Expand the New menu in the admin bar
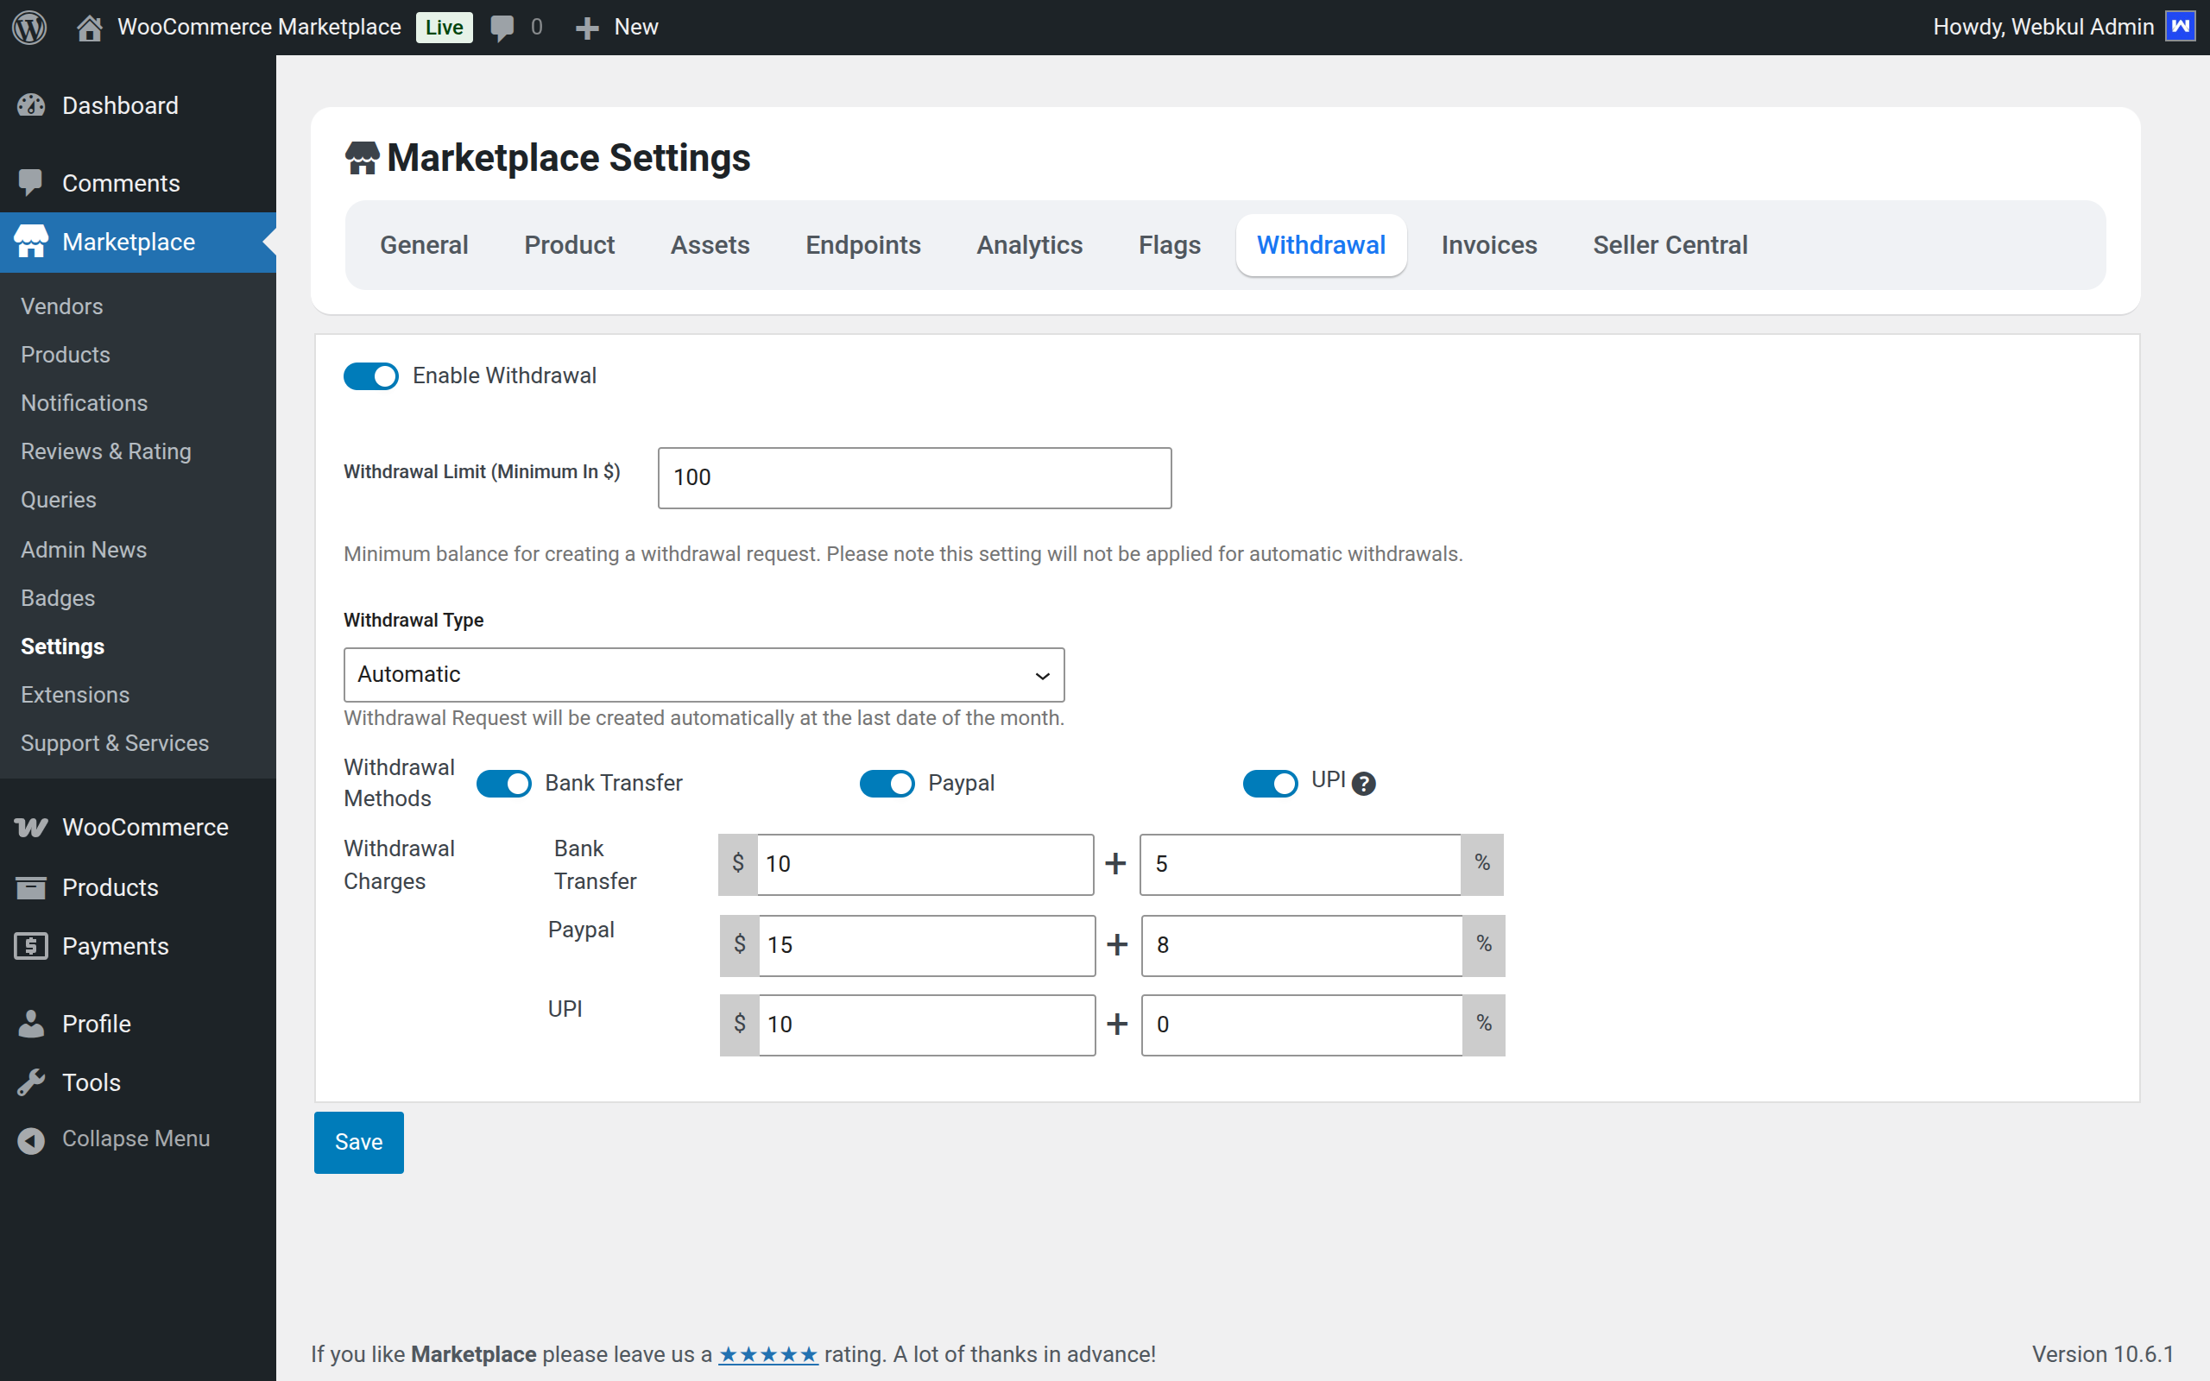Viewport: 2210px width, 1381px height. tap(616, 27)
